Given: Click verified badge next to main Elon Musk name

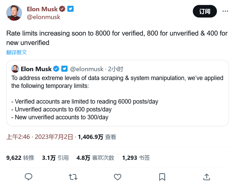Looking at the screenshot, I should point(62,9).
